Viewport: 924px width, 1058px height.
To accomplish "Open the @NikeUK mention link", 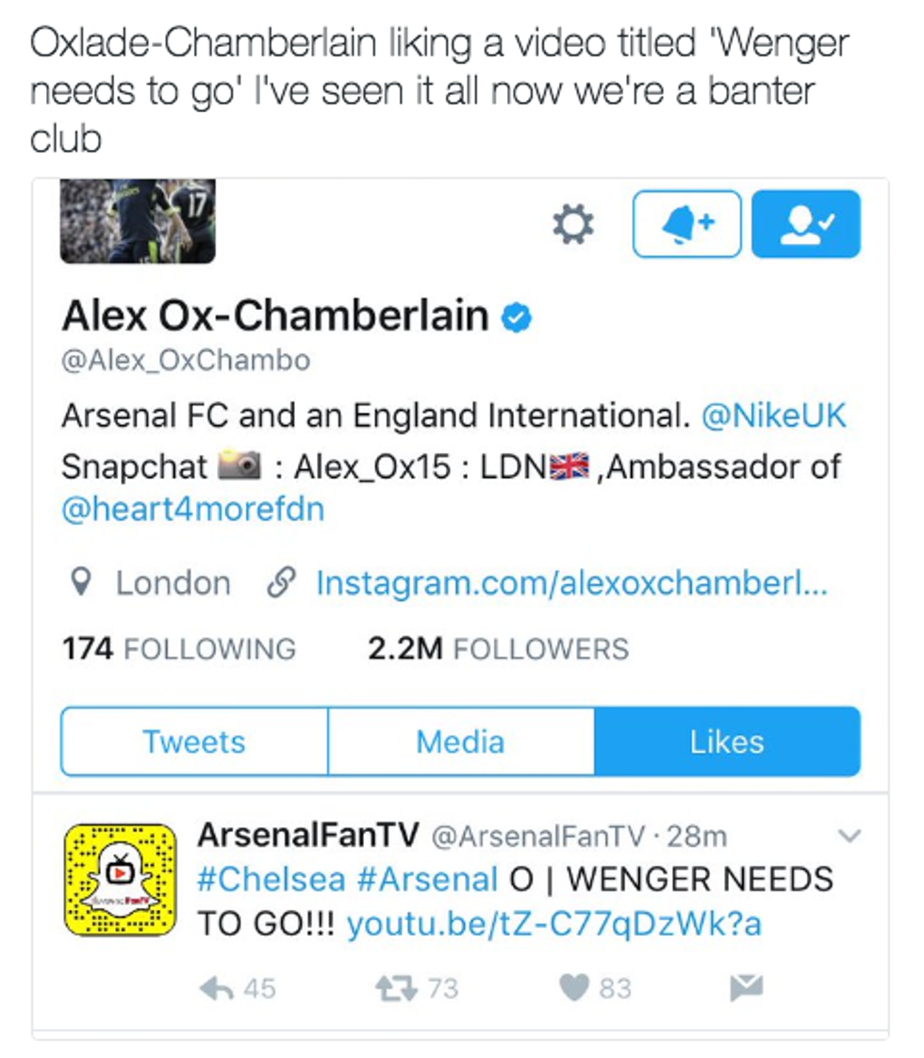I will 773,415.
